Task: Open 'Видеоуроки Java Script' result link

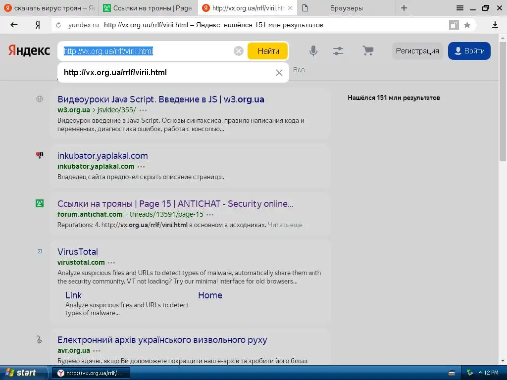Action: (x=161, y=99)
